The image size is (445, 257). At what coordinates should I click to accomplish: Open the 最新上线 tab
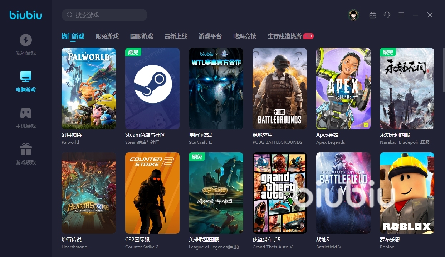pos(176,36)
